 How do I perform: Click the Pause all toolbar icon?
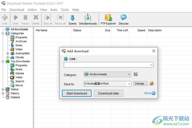point(60,19)
